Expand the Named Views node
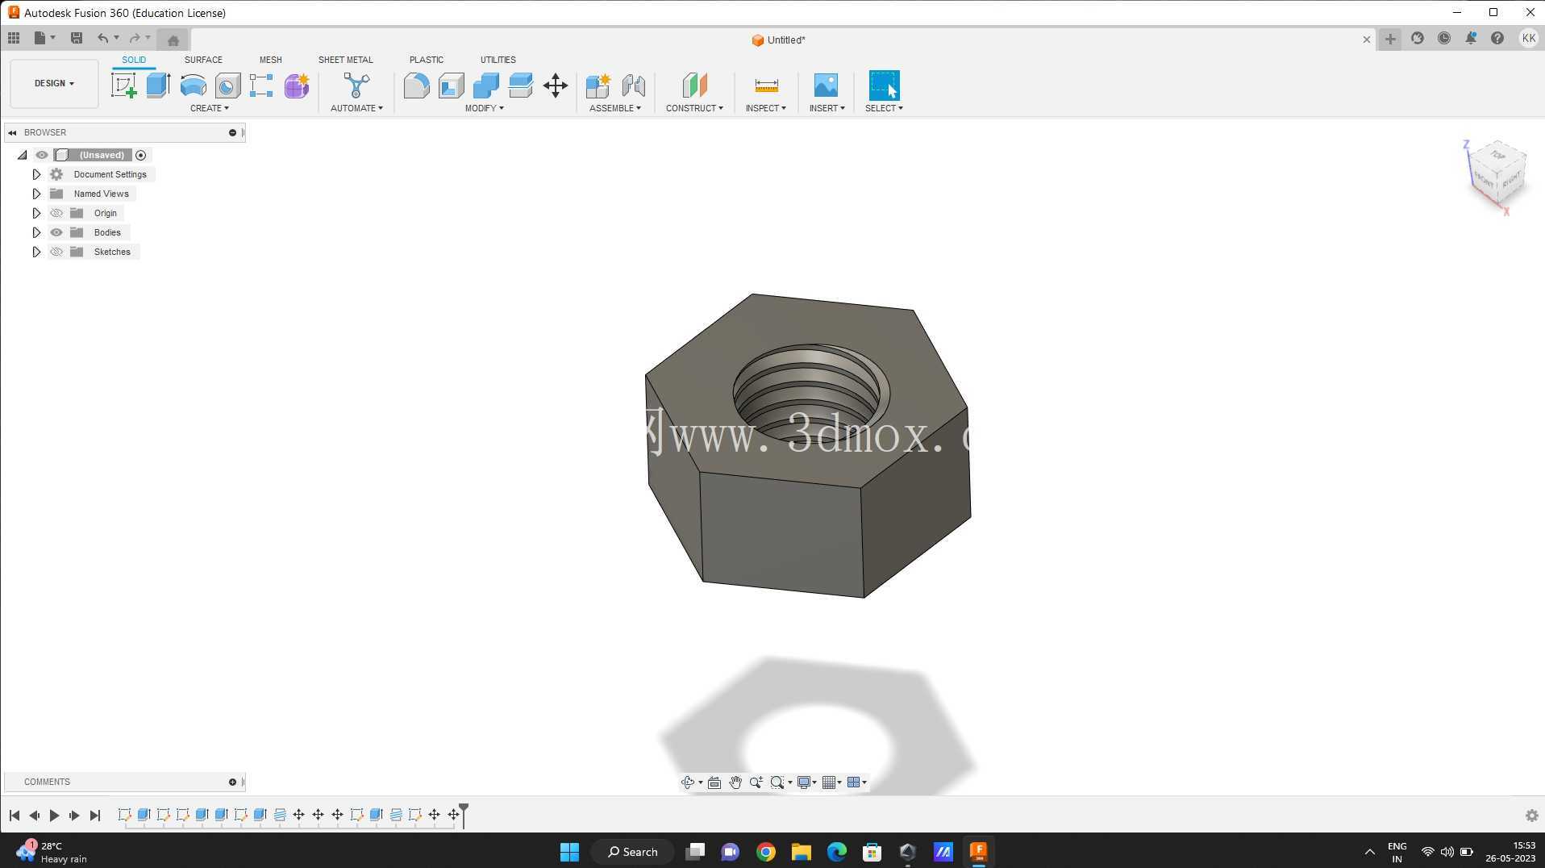 coord(36,194)
